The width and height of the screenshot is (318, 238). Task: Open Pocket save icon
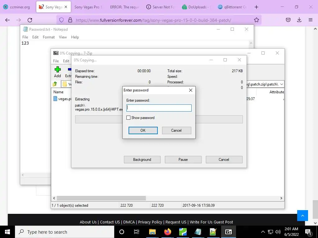tap(288, 20)
